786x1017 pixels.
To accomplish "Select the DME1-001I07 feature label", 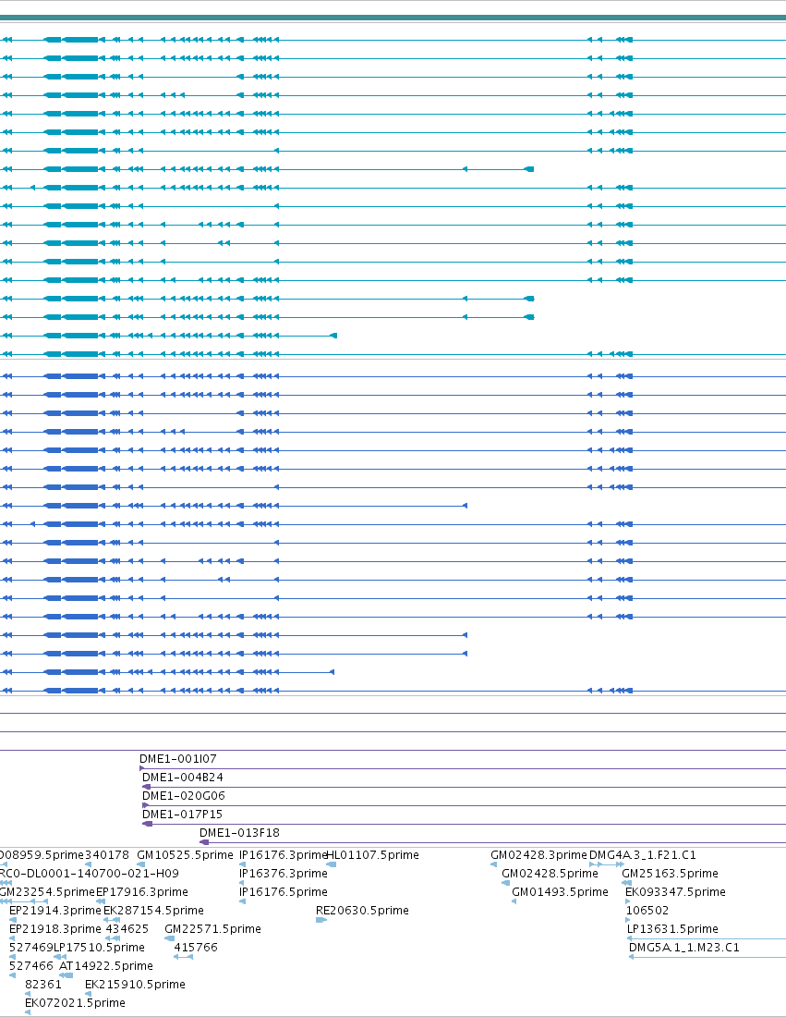I will pos(178,759).
